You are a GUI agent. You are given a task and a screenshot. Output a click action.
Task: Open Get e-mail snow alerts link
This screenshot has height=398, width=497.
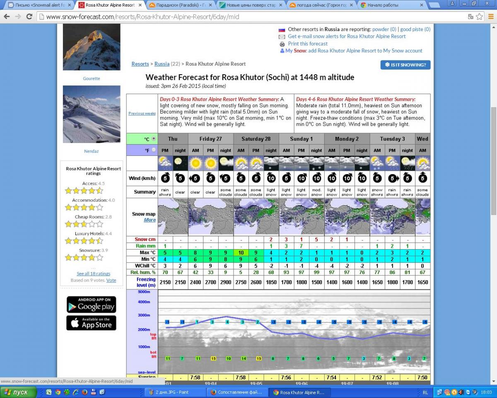[347, 36]
